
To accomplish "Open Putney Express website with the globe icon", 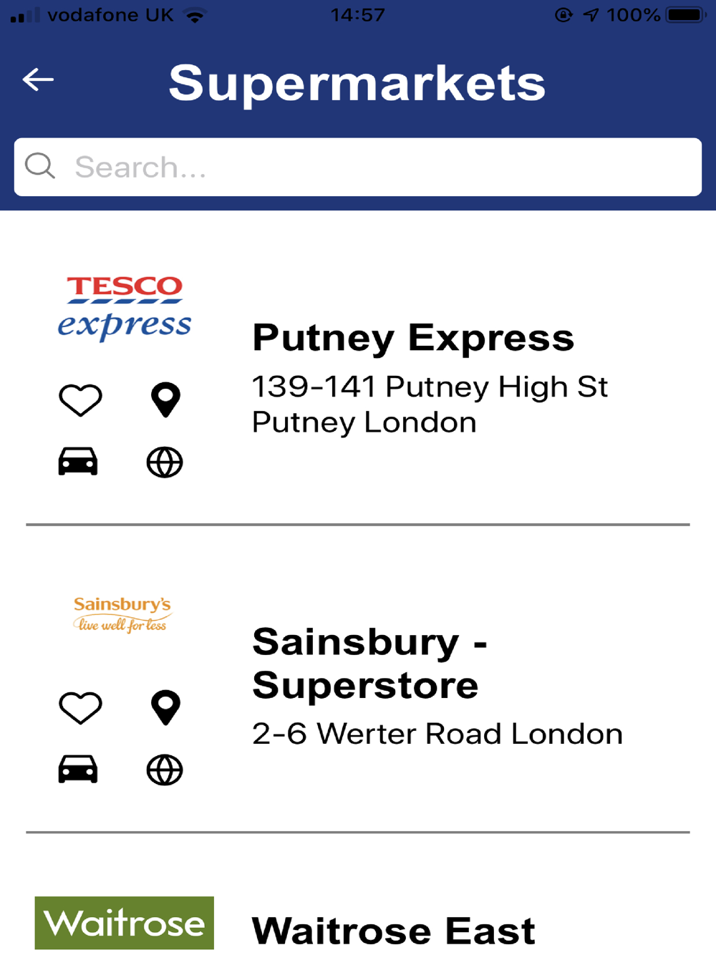I will [165, 462].
